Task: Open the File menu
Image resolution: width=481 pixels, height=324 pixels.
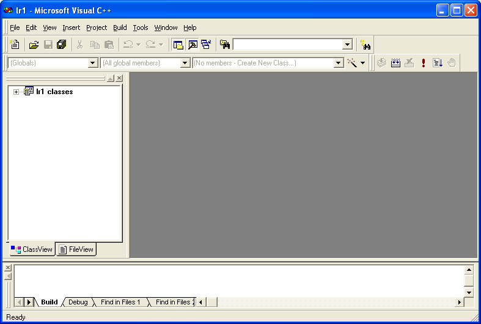Action: point(15,28)
